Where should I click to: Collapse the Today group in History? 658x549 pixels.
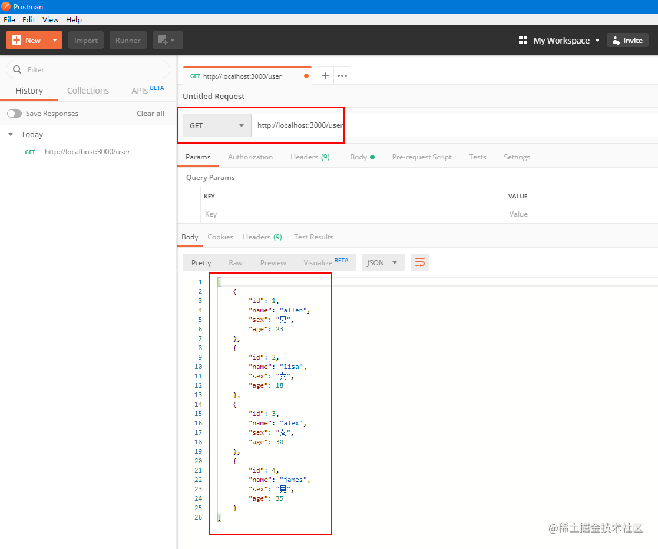[x=11, y=134]
